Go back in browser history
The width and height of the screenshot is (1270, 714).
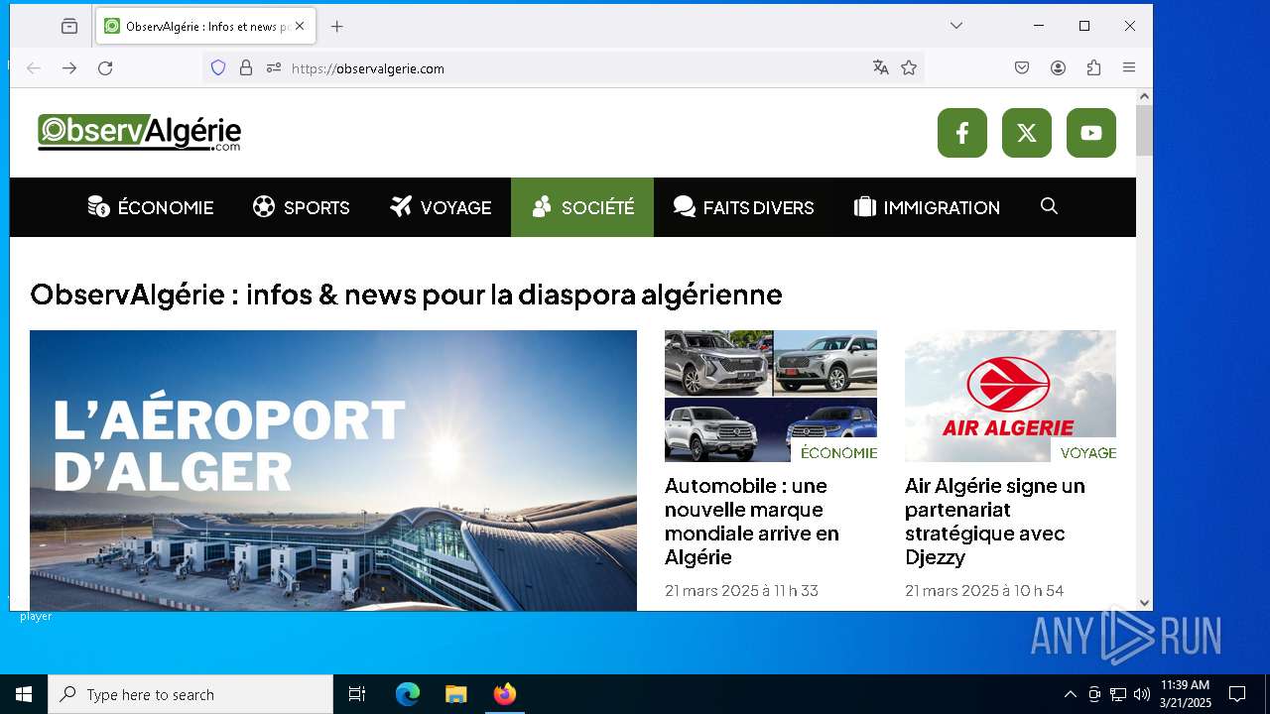point(34,68)
